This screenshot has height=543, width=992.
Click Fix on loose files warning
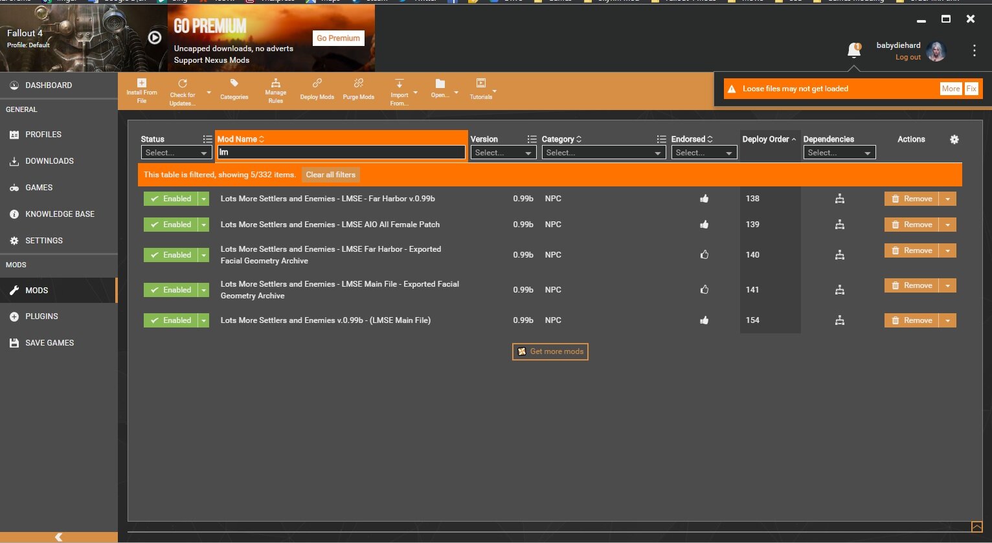click(971, 89)
